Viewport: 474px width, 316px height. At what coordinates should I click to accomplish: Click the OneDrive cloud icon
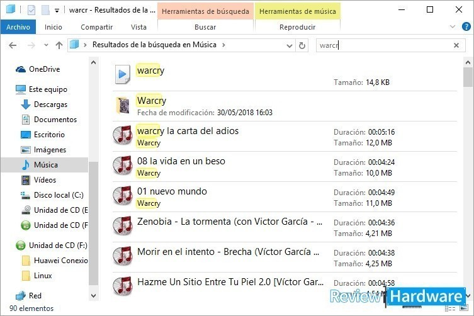pos(21,69)
